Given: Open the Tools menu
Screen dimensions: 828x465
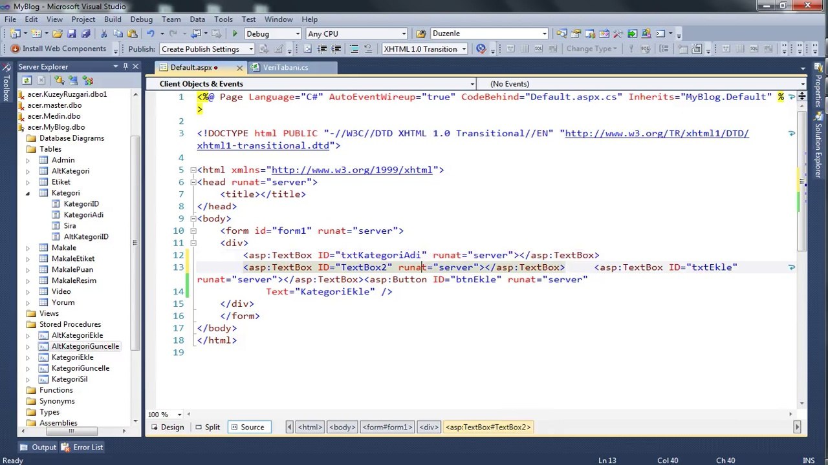Looking at the screenshot, I should pyautogui.click(x=223, y=19).
